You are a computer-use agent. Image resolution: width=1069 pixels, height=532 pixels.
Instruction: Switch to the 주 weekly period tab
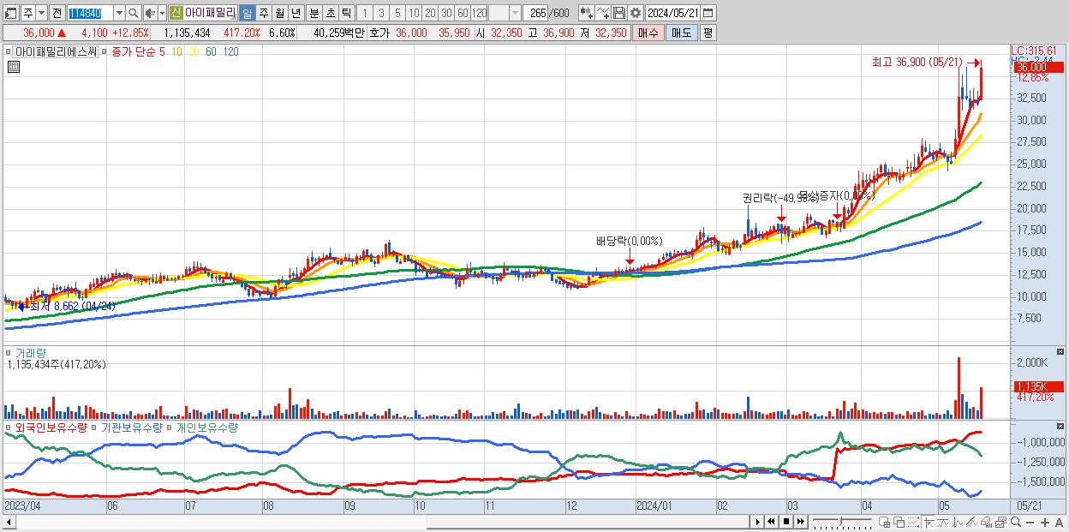[263, 13]
